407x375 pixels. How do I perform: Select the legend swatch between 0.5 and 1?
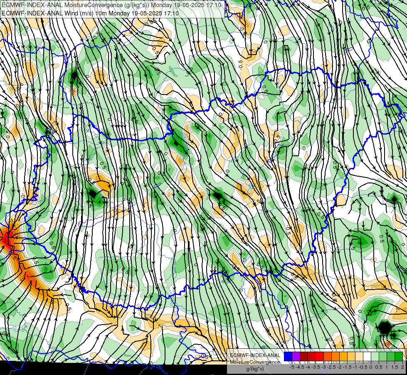383,357
